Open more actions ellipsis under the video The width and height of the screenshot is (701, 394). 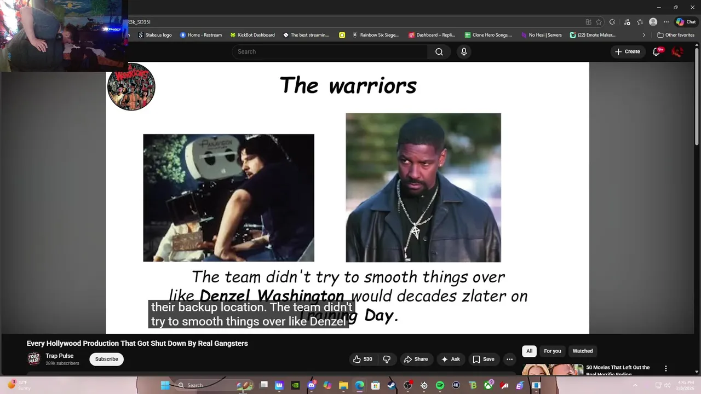pos(509,359)
